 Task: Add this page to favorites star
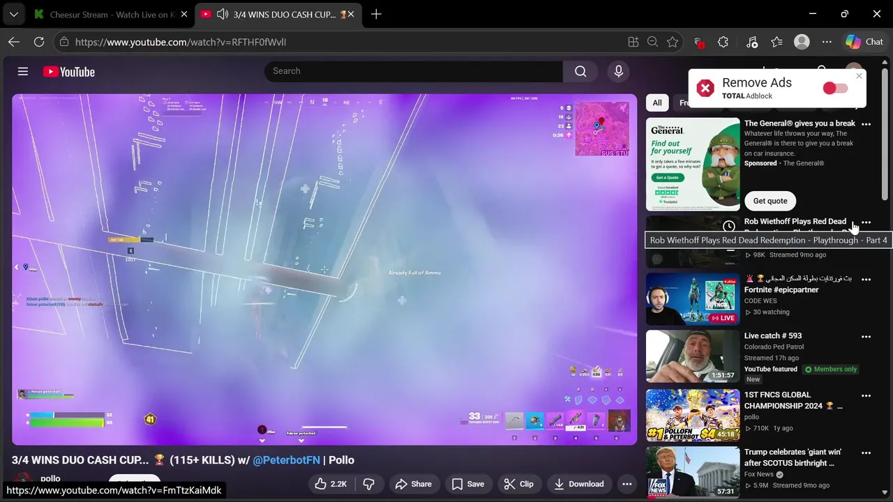pyautogui.click(x=673, y=42)
